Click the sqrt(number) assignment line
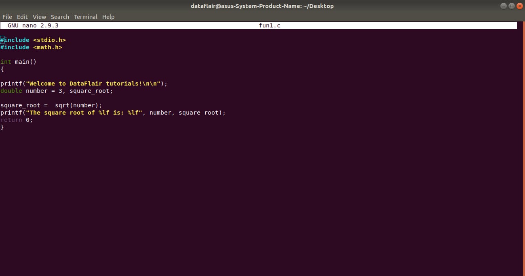Image resolution: width=525 pixels, height=276 pixels. click(x=51, y=105)
